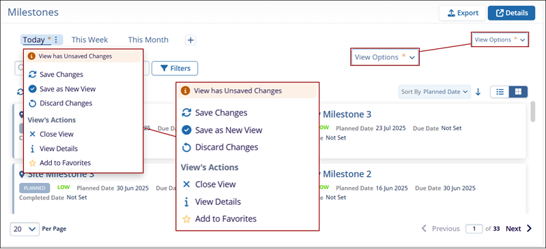Switch to the This Month tab
Screen dimensions: 546x249
click(x=148, y=40)
